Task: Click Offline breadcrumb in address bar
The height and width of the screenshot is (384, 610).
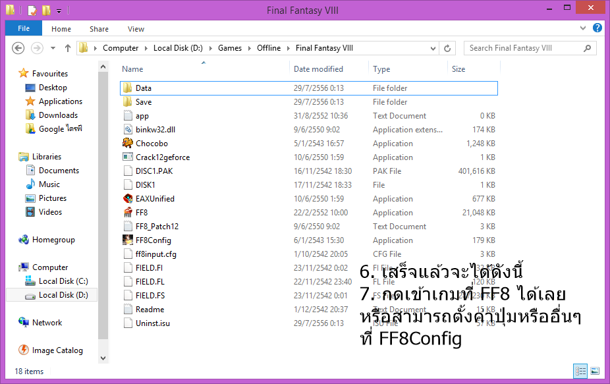Action: [x=268, y=48]
